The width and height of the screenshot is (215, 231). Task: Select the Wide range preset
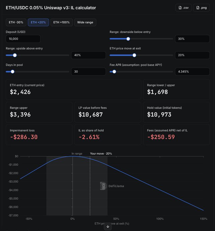[85, 22]
